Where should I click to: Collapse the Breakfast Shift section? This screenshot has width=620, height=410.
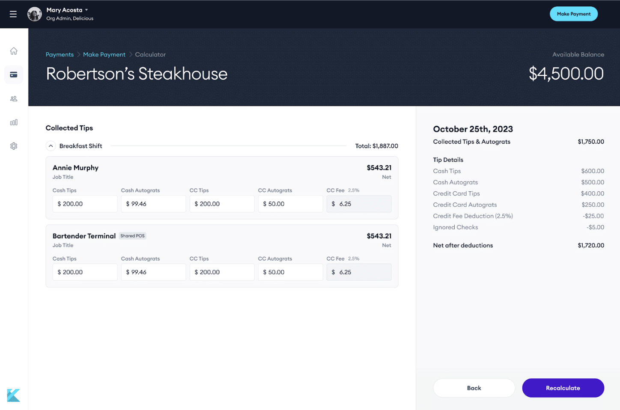tap(51, 146)
